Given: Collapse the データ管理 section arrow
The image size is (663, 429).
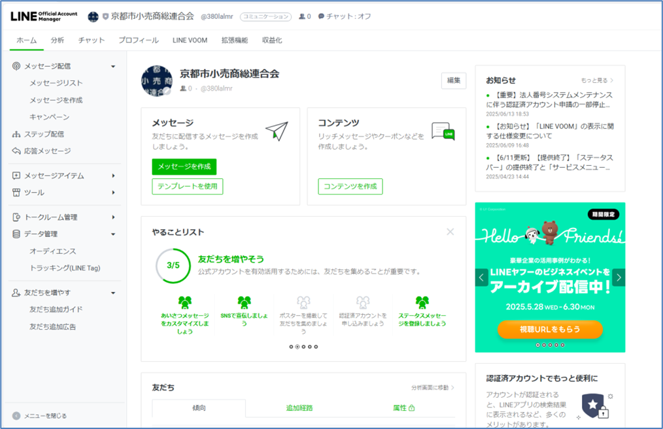Looking at the screenshot, I should (x=113, y=234).
